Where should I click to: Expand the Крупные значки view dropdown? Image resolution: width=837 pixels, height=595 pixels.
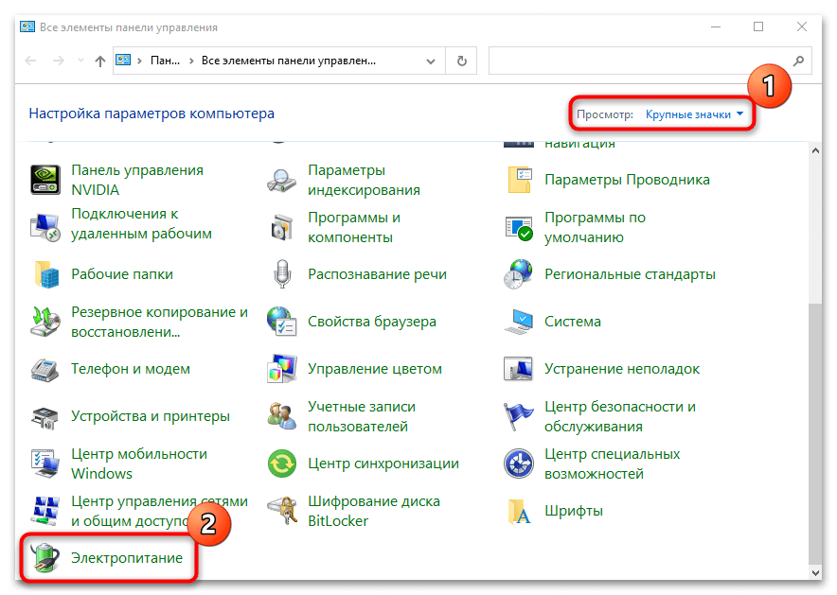(x=694, y=114)
